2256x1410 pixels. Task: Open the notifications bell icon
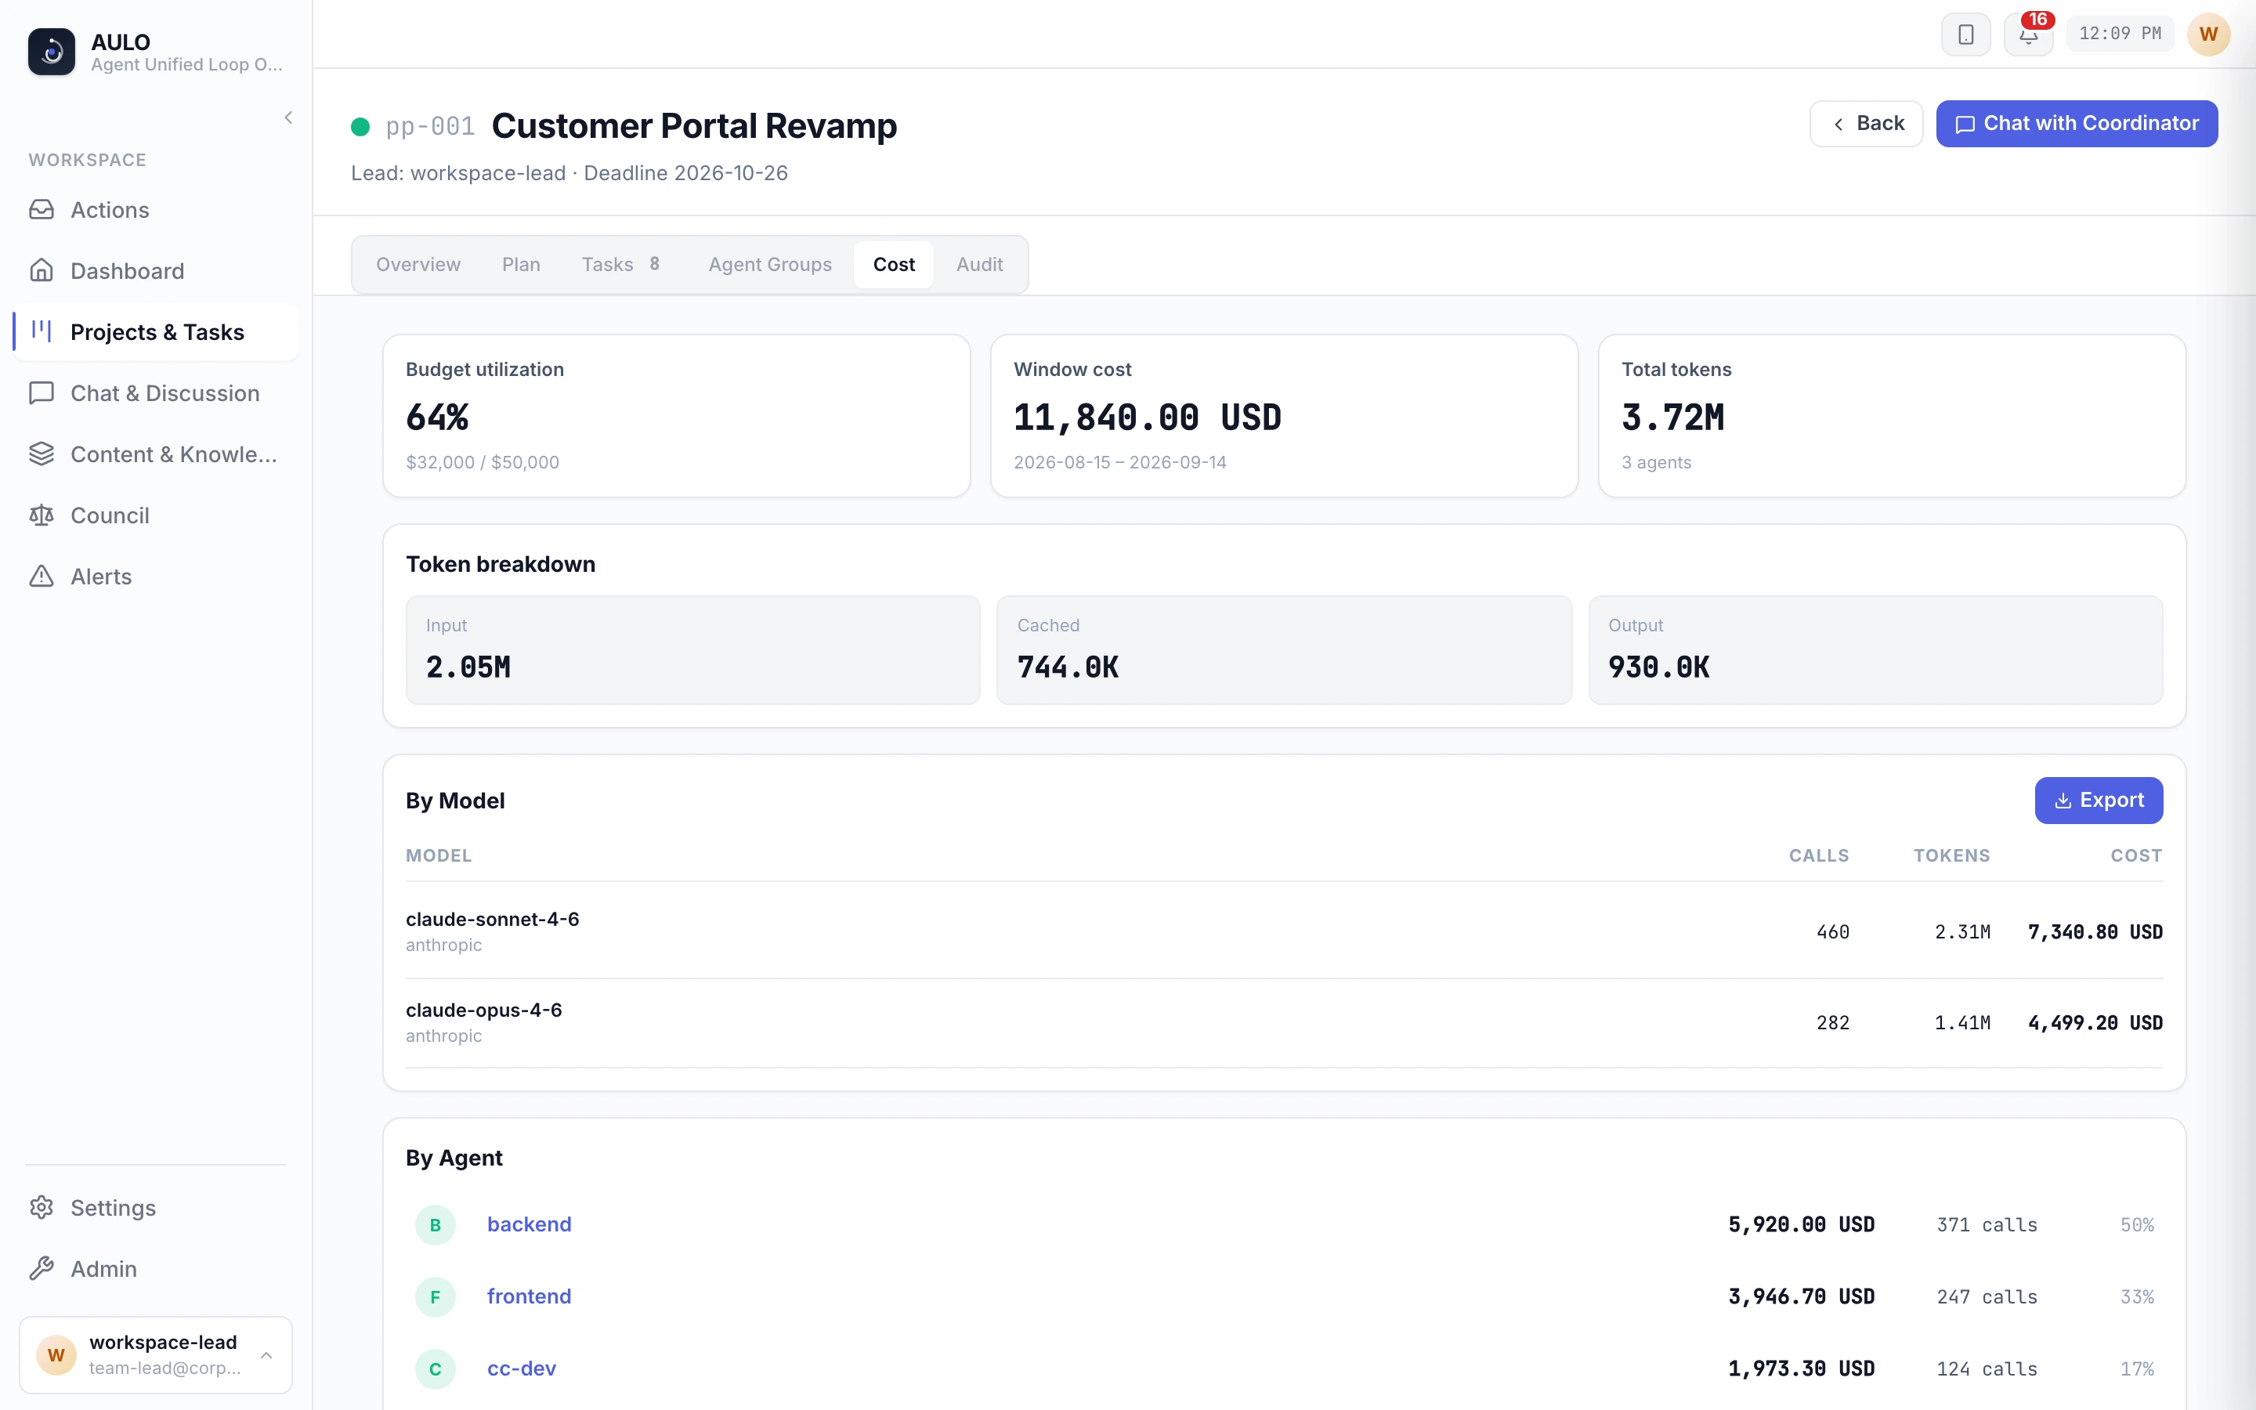(x=2027, y=34)
